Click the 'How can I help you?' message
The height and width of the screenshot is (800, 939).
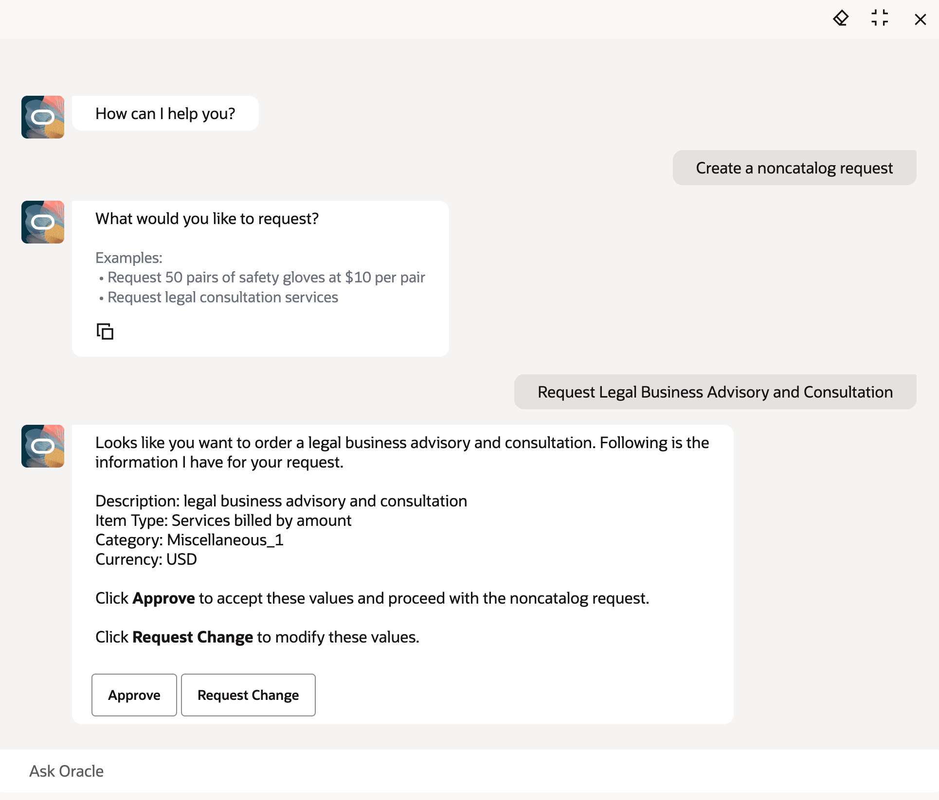point(165,113)
